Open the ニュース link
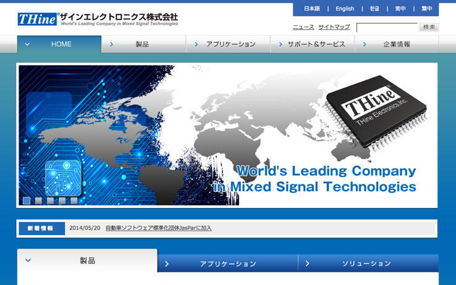The width and height of the screenshot is (456, 285). pyautogui.click(x=303, y=27)
